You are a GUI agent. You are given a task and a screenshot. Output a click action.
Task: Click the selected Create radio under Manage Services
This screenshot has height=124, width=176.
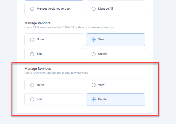click(94, 99)
